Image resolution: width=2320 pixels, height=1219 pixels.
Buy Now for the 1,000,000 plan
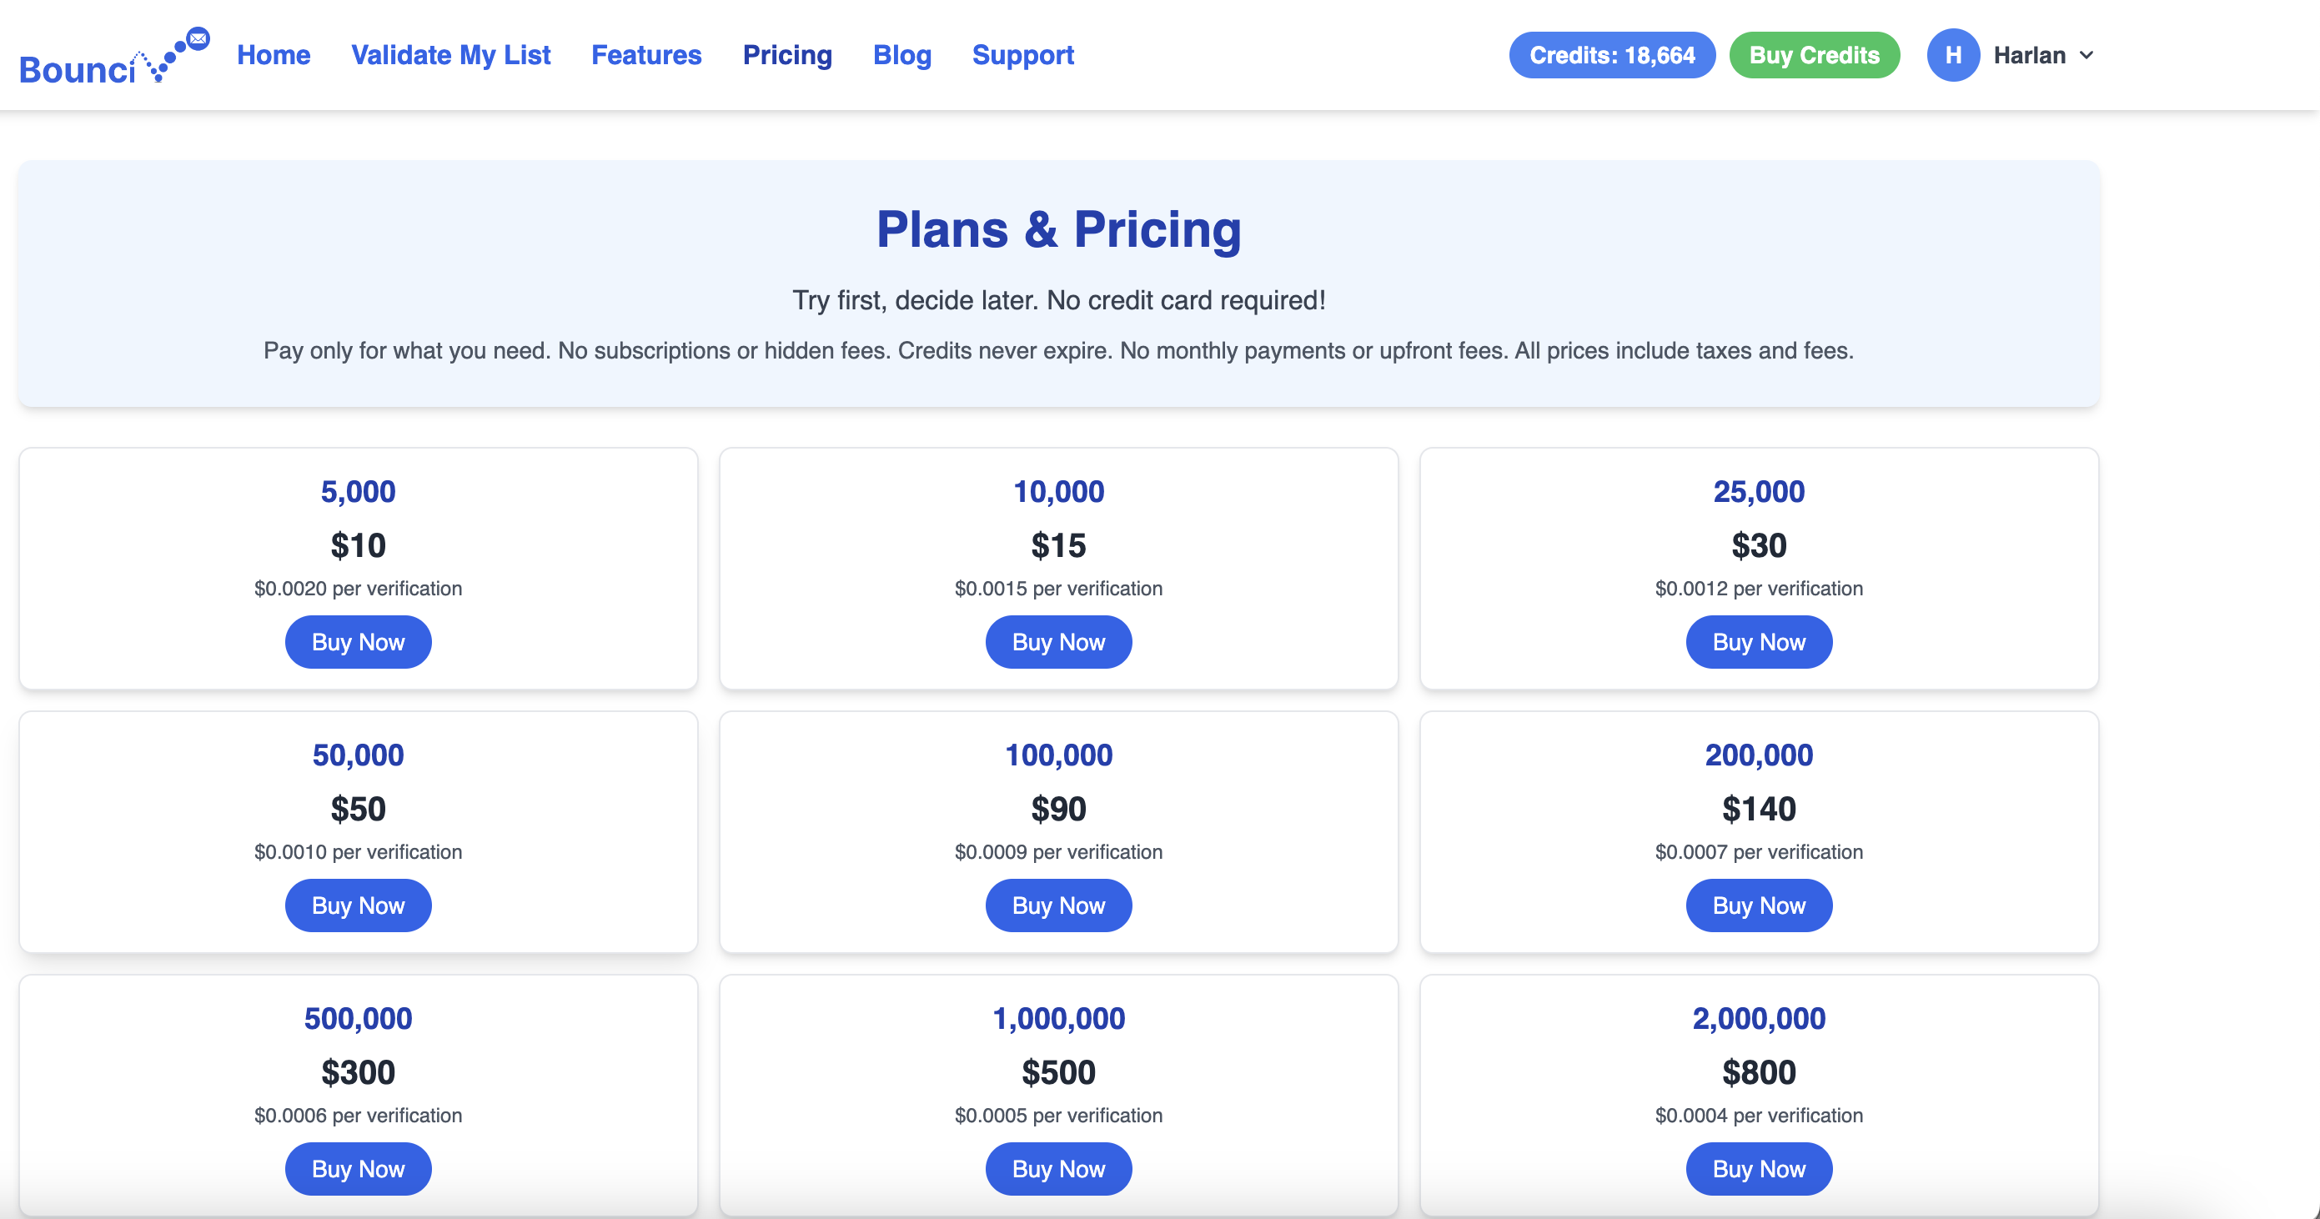click(1058, 1169)
